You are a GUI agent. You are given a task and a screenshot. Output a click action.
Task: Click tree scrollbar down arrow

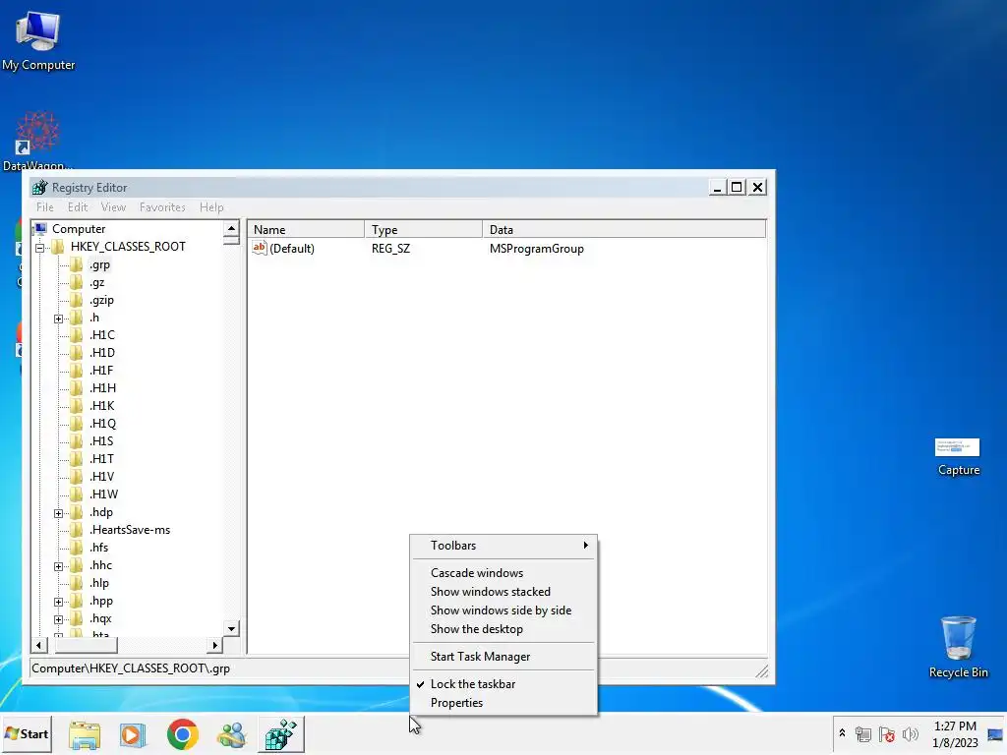pos(231,628)
